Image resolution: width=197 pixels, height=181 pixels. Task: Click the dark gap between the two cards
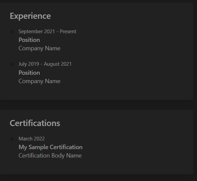[x=96, y=105]
